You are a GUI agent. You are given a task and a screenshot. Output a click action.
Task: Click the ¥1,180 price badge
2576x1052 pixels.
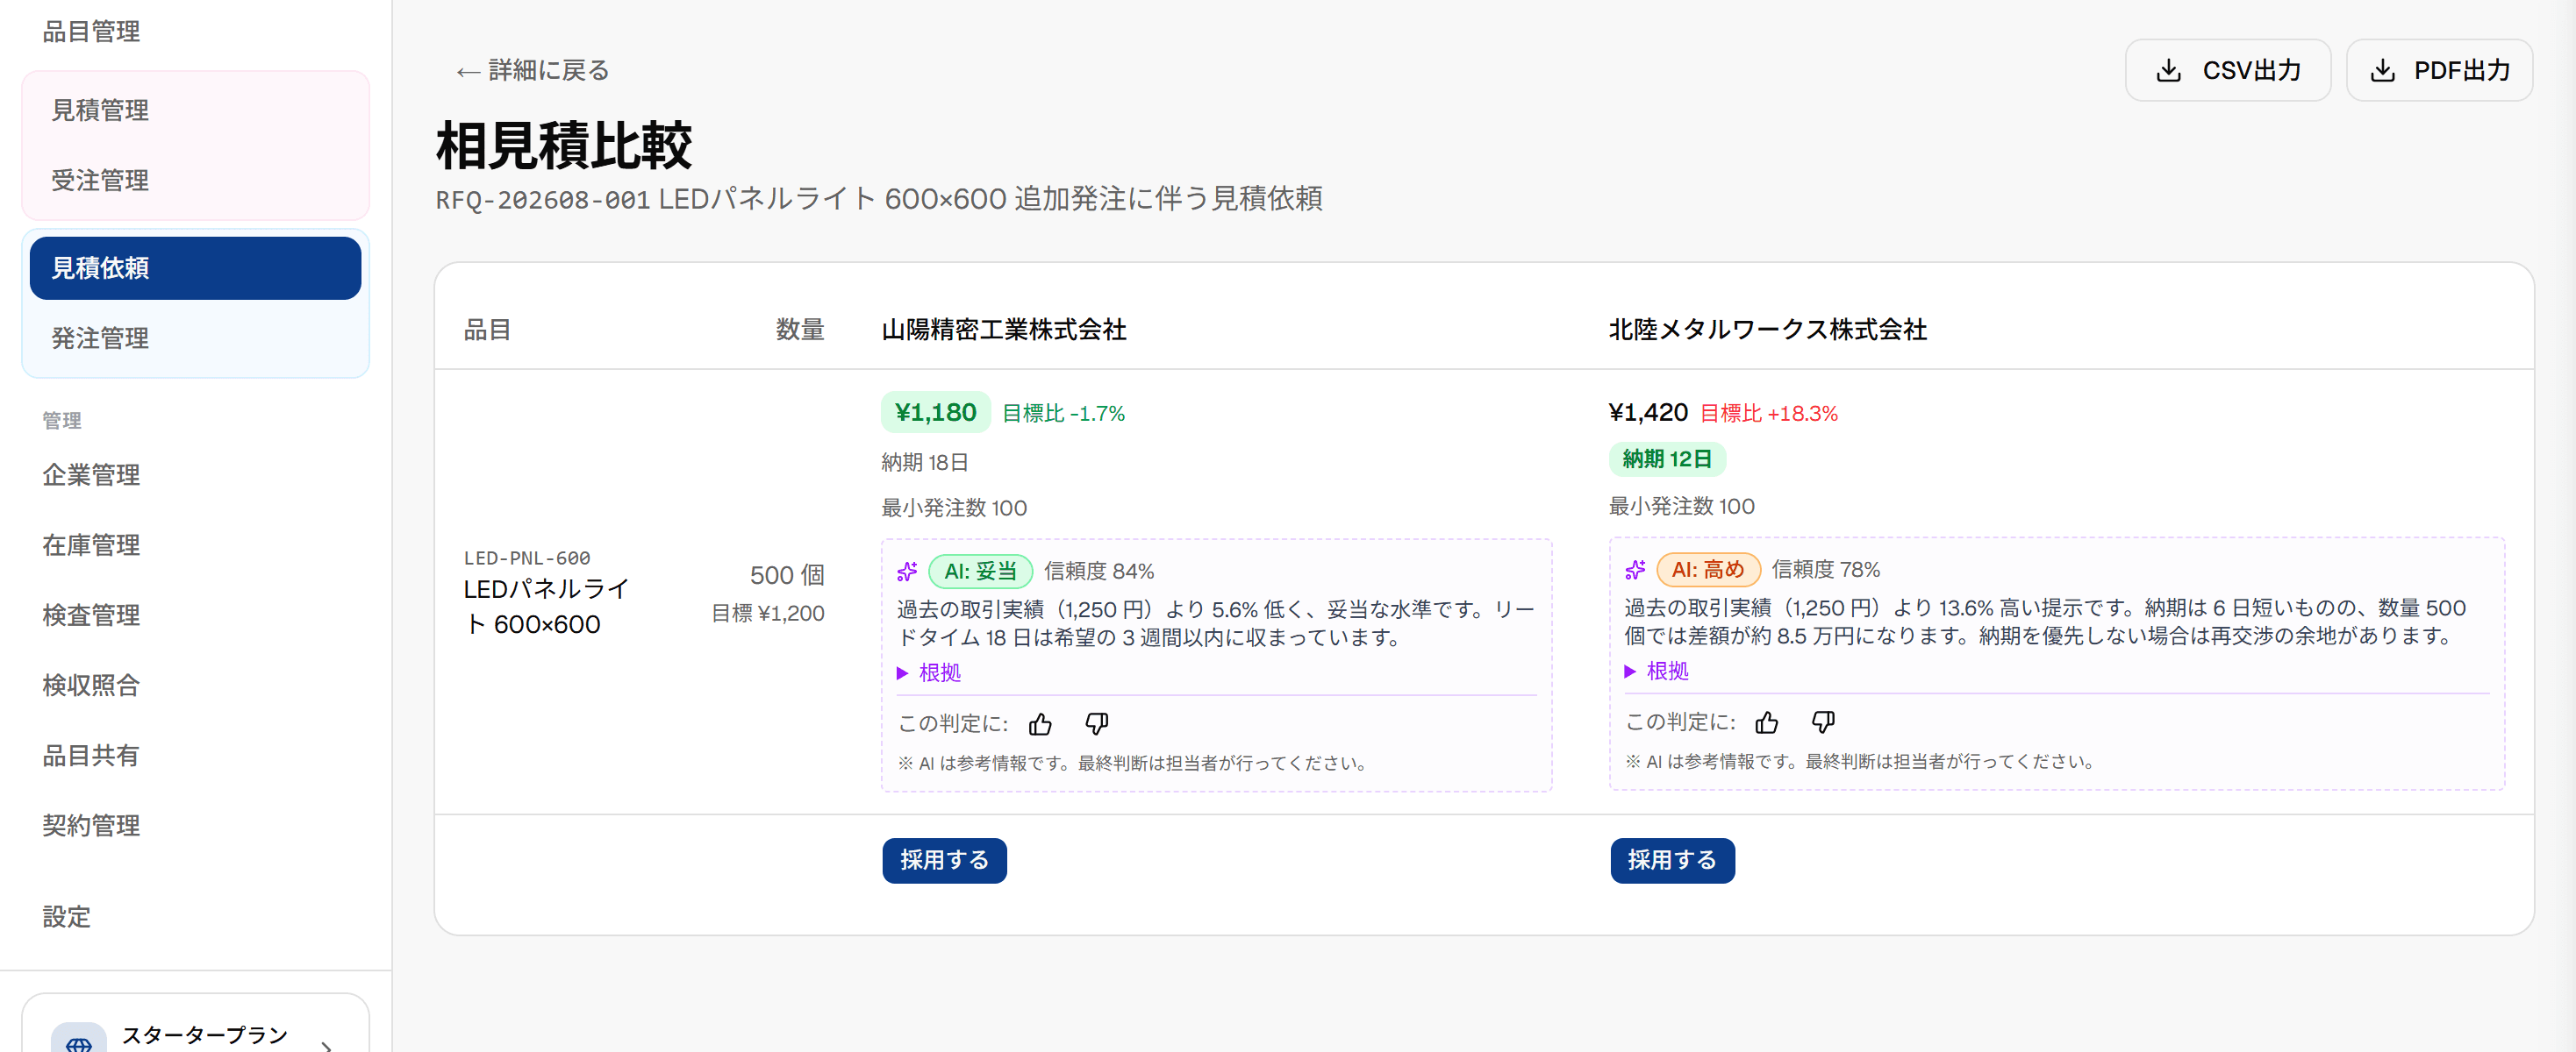(x=935, y=412)
